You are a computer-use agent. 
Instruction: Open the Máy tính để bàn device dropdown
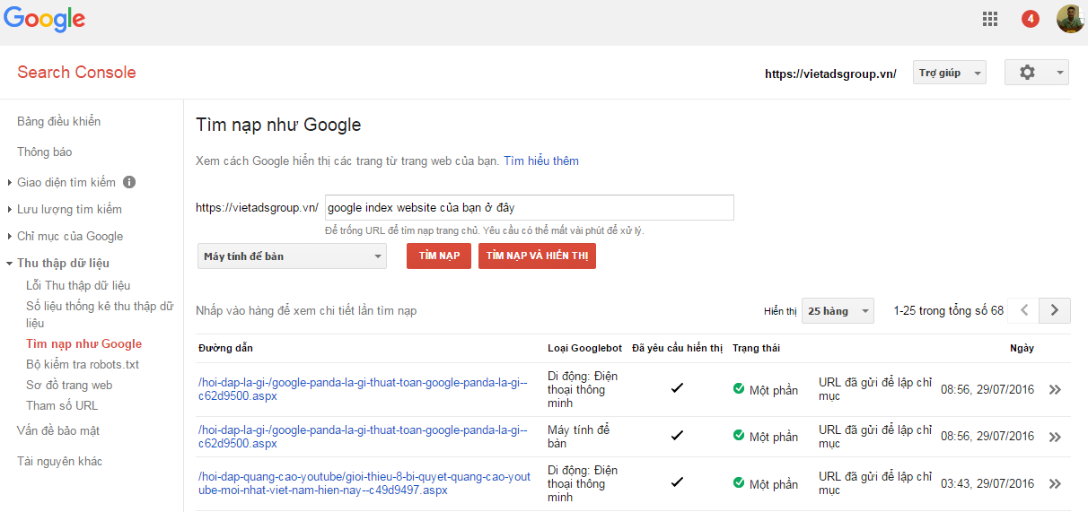coord(292,256)
